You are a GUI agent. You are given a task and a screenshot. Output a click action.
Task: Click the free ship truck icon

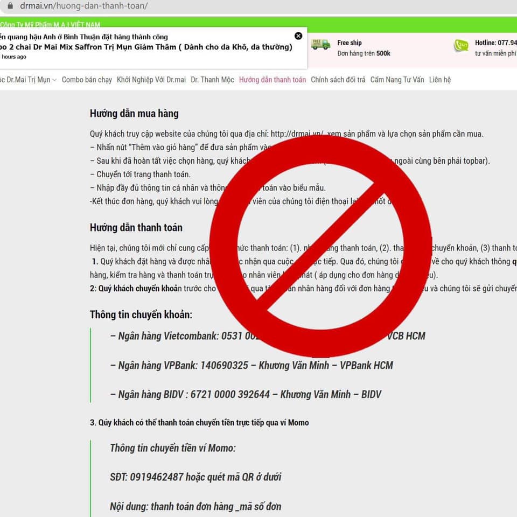320,45
